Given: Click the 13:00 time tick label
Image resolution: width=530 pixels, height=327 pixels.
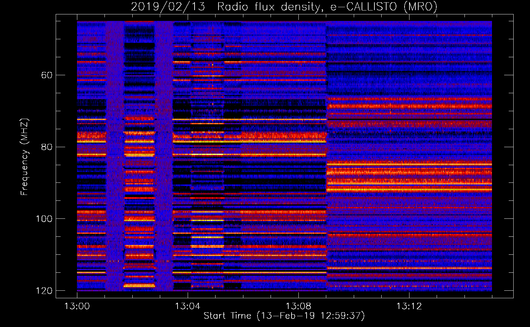Looking at the screenshot, I should pos(77,306).
